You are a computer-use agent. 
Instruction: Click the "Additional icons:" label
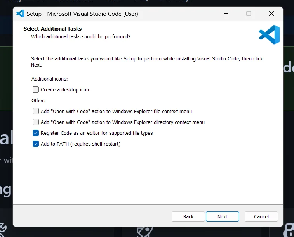coord(49,79)
